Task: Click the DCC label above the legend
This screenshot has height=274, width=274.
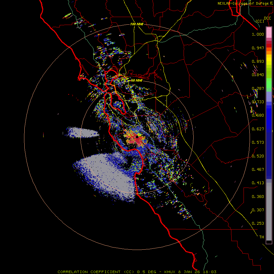Action: click(x=267, y=18)
